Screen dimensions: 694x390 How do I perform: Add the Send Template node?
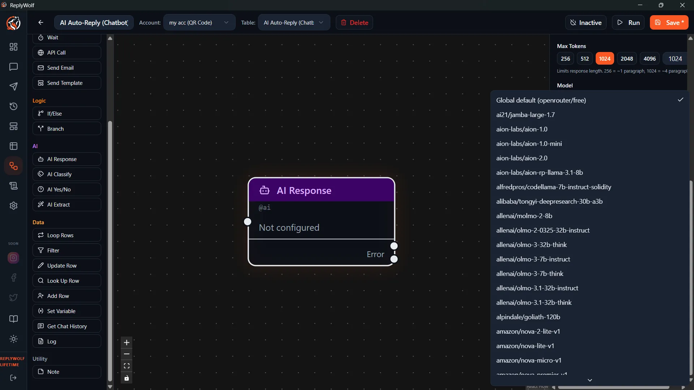(x=67, y=83)
